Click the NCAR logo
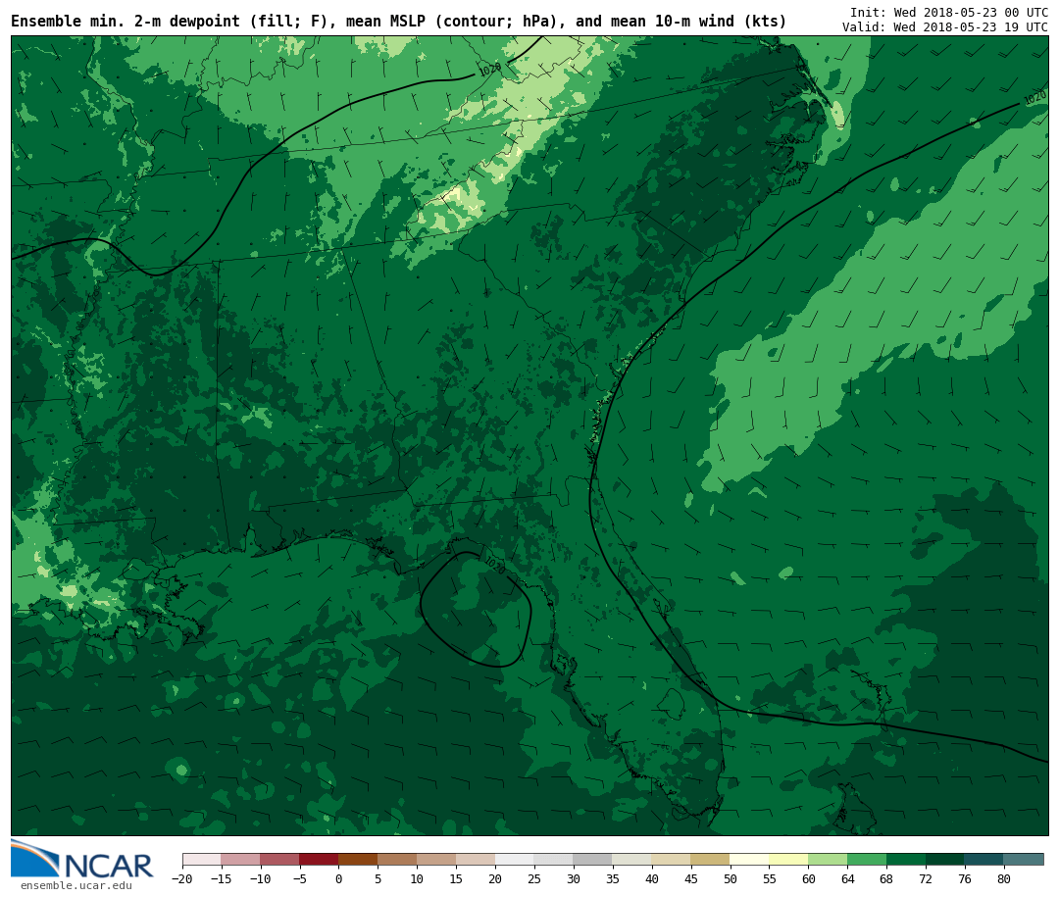The width and height of the screenshot is (1059, 897). (82, 859)
